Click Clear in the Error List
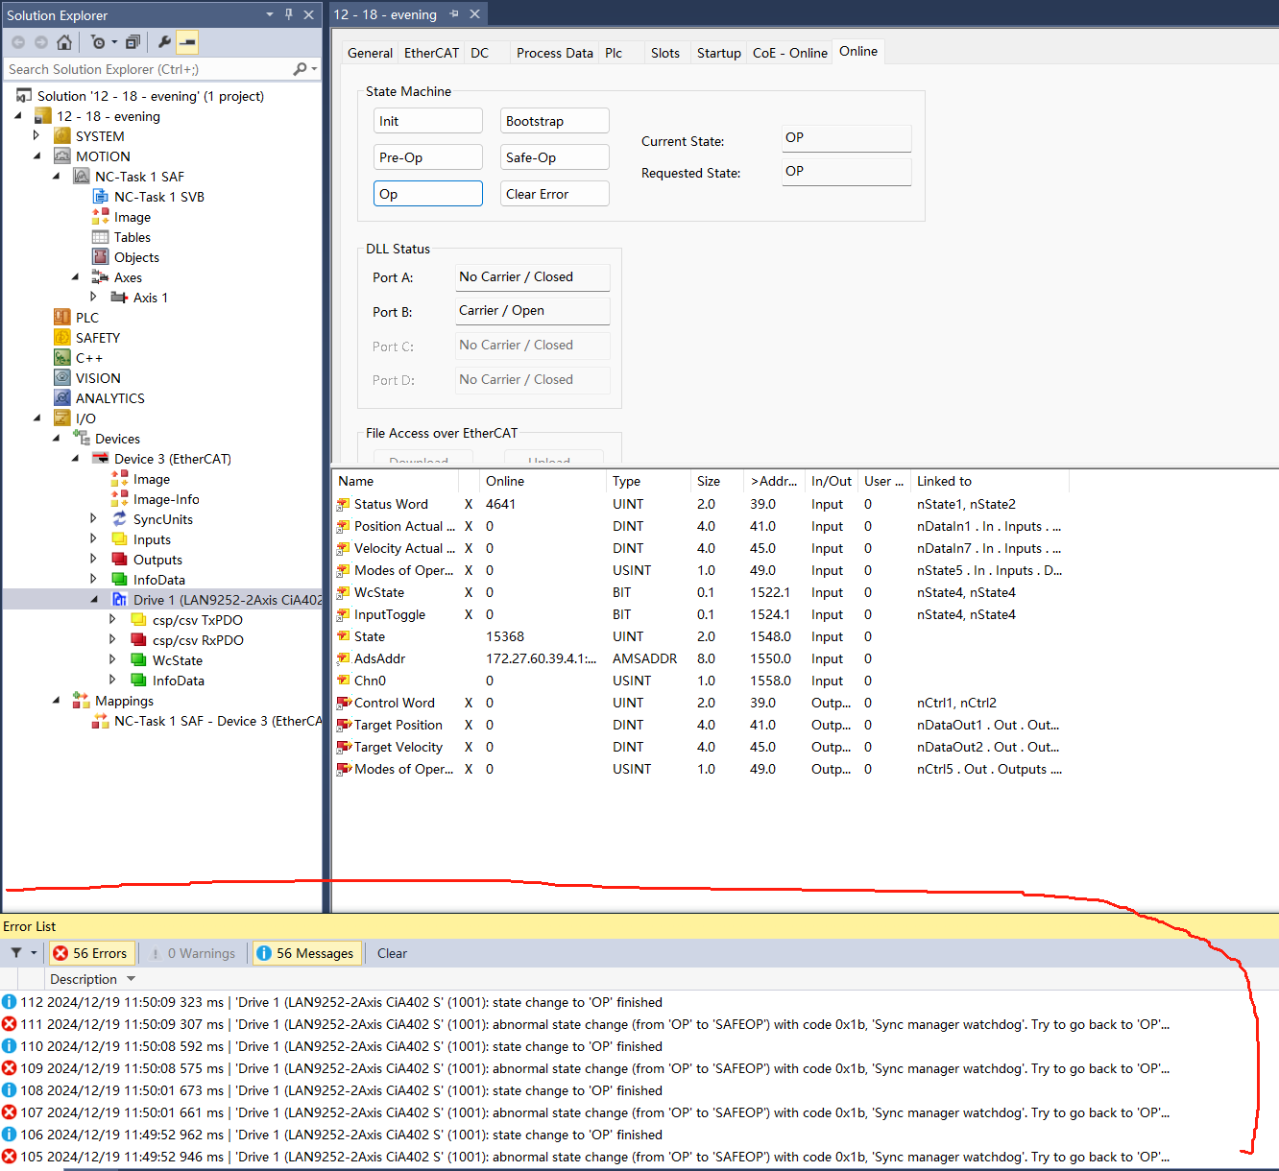1279x1171 pixels. point(392,953)
